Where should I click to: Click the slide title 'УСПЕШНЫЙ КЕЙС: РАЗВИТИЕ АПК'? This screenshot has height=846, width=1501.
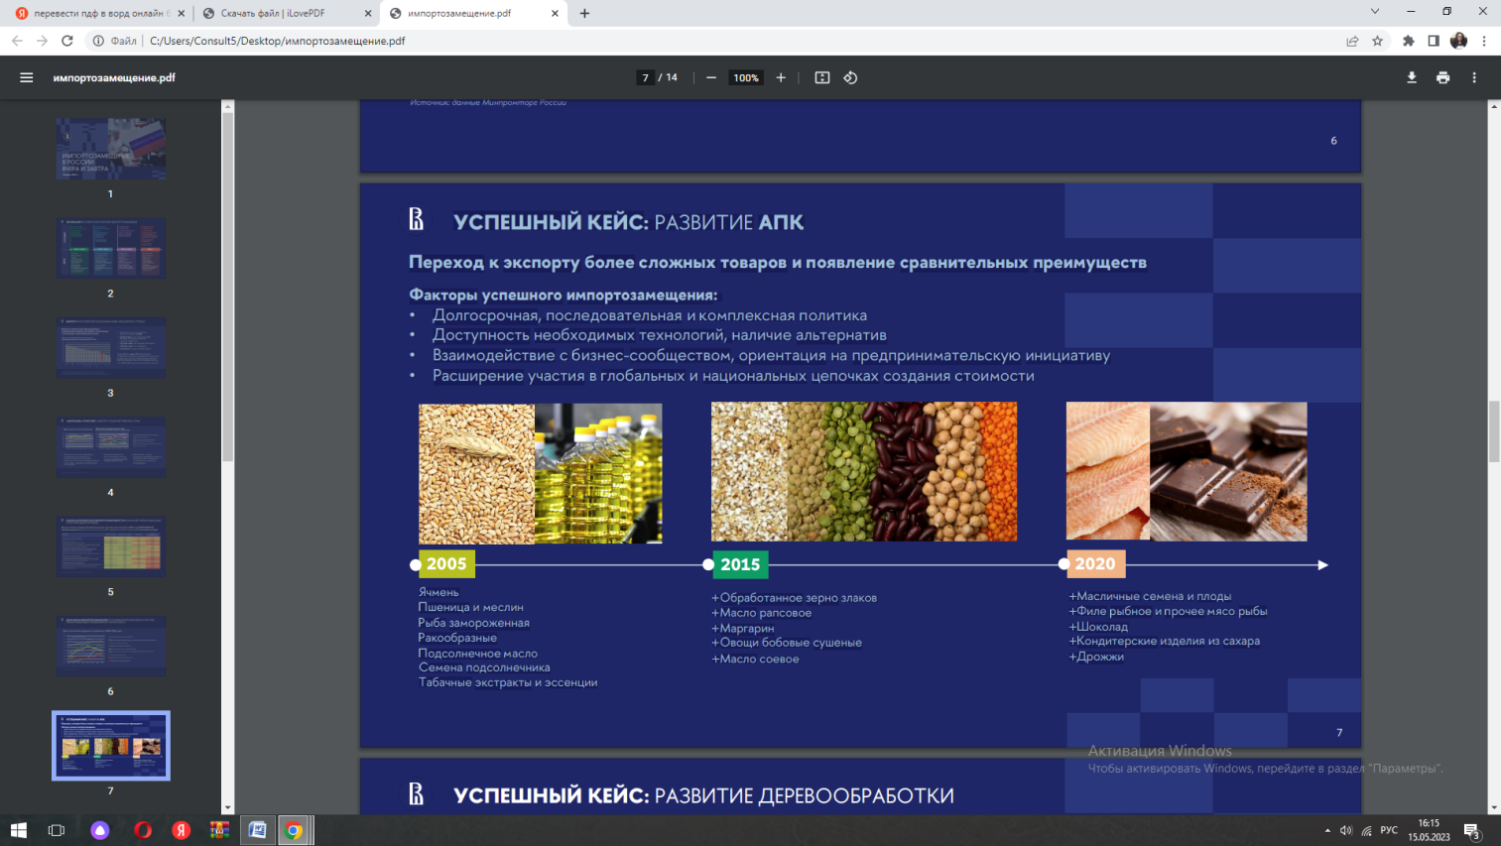628,222
